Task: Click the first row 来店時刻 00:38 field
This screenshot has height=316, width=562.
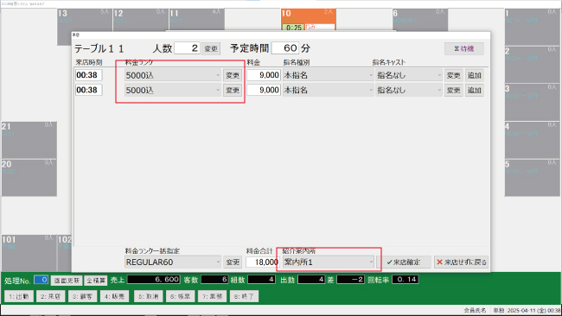Action: tap(89, 75)
